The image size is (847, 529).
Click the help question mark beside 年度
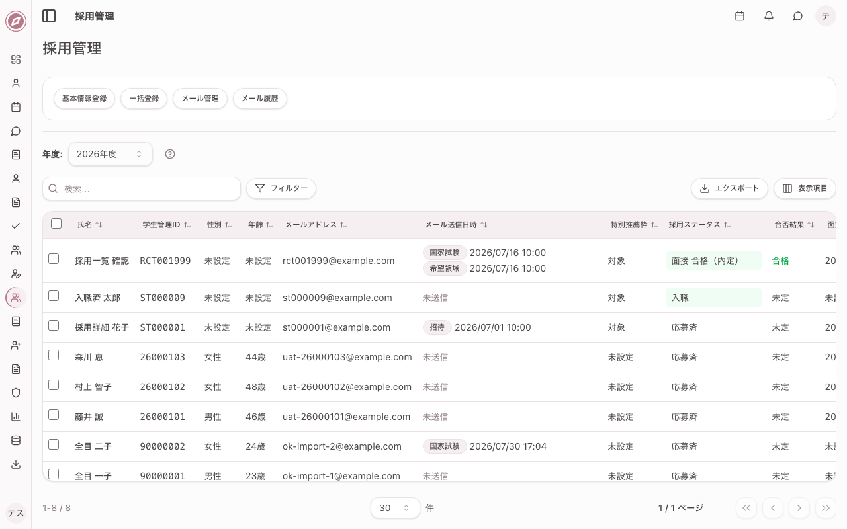click(x=170, y=154)
